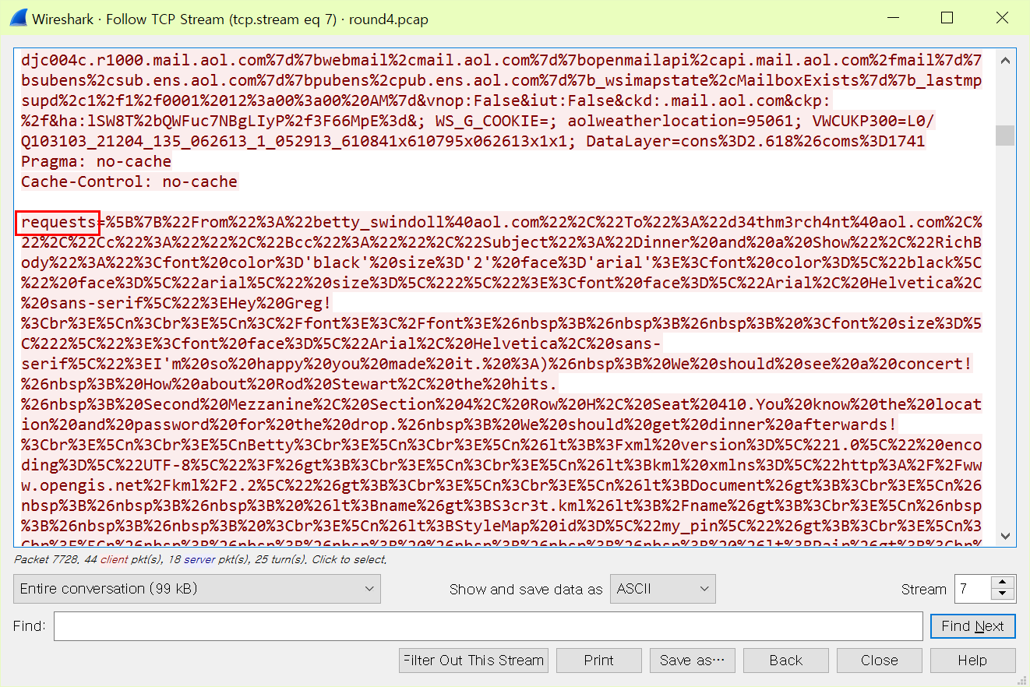1030x687 pixels.
Task: Click the Close button at bottom
Action: 880,661
